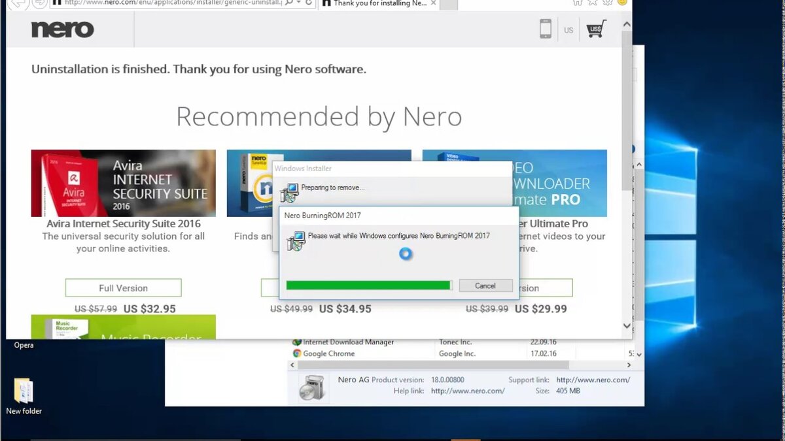Click the browser address URL field
The image size is (785, 441).
click(172, 3)
